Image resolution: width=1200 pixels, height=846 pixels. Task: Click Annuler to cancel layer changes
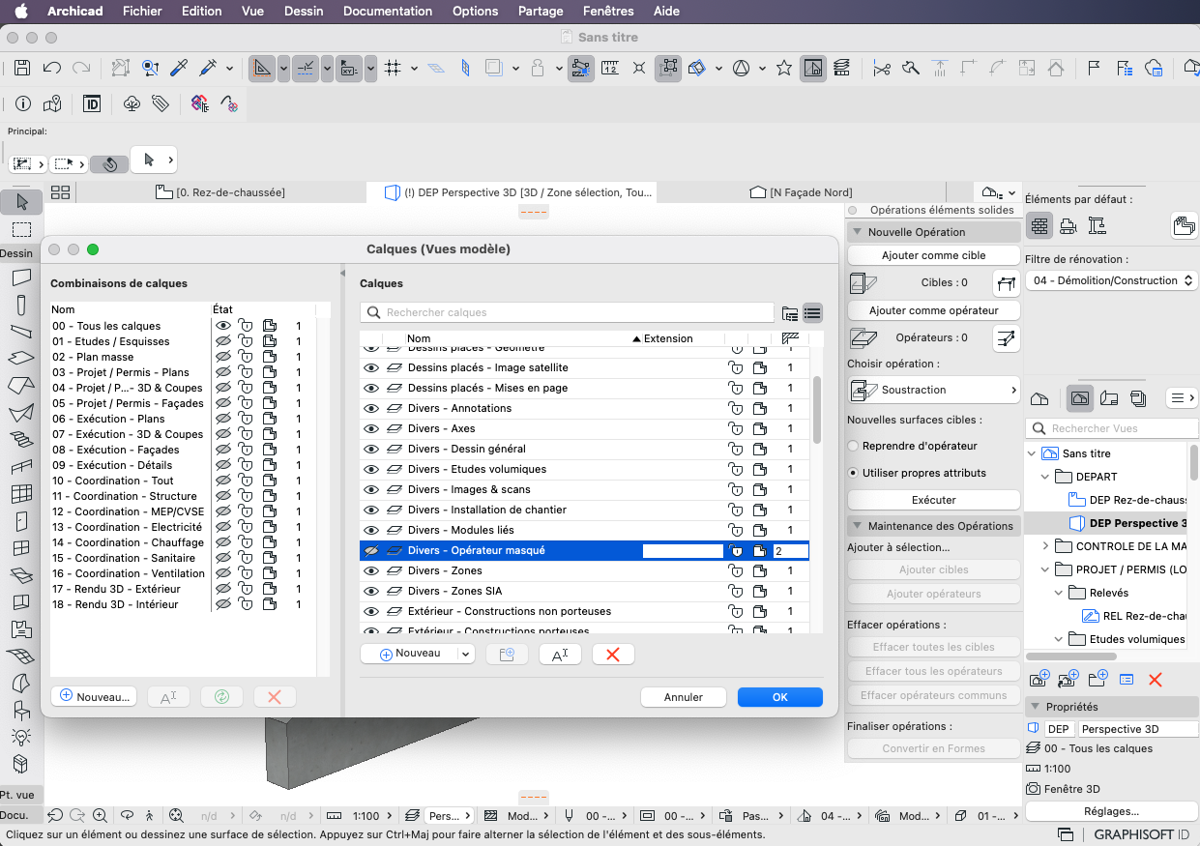pyautogui.click(x=683, y=697)
